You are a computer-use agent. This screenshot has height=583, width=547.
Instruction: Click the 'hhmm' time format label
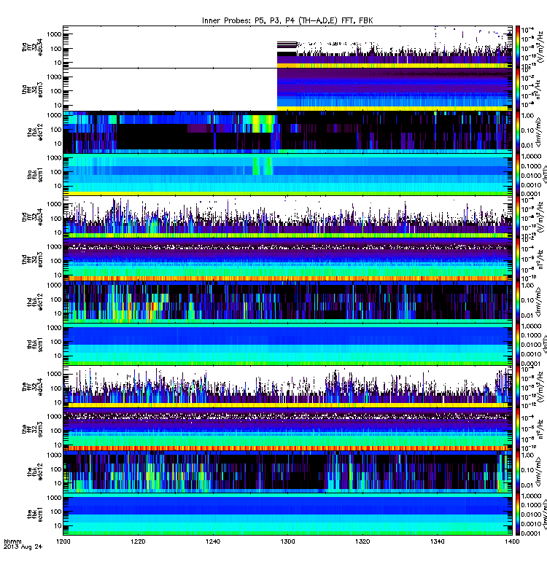point(12,541)
